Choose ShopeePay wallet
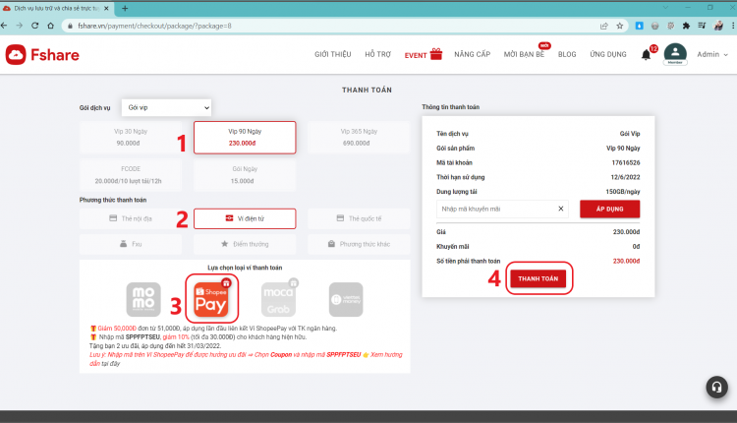The image size is (737, 423). 211,299
